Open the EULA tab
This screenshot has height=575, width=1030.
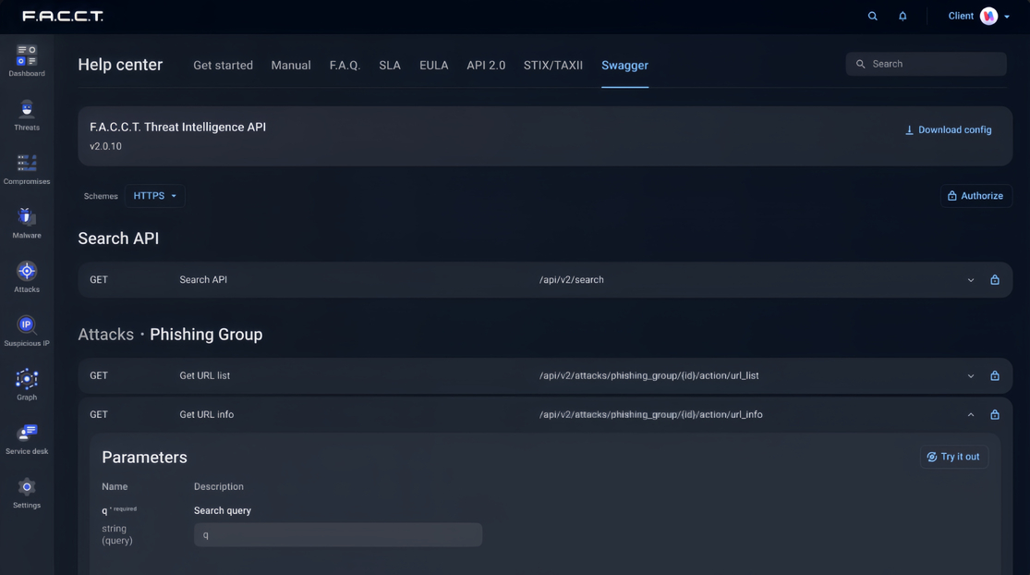click(433, 65)
